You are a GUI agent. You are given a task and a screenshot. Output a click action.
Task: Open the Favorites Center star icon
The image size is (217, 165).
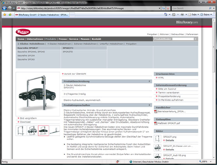pos(5,14)
